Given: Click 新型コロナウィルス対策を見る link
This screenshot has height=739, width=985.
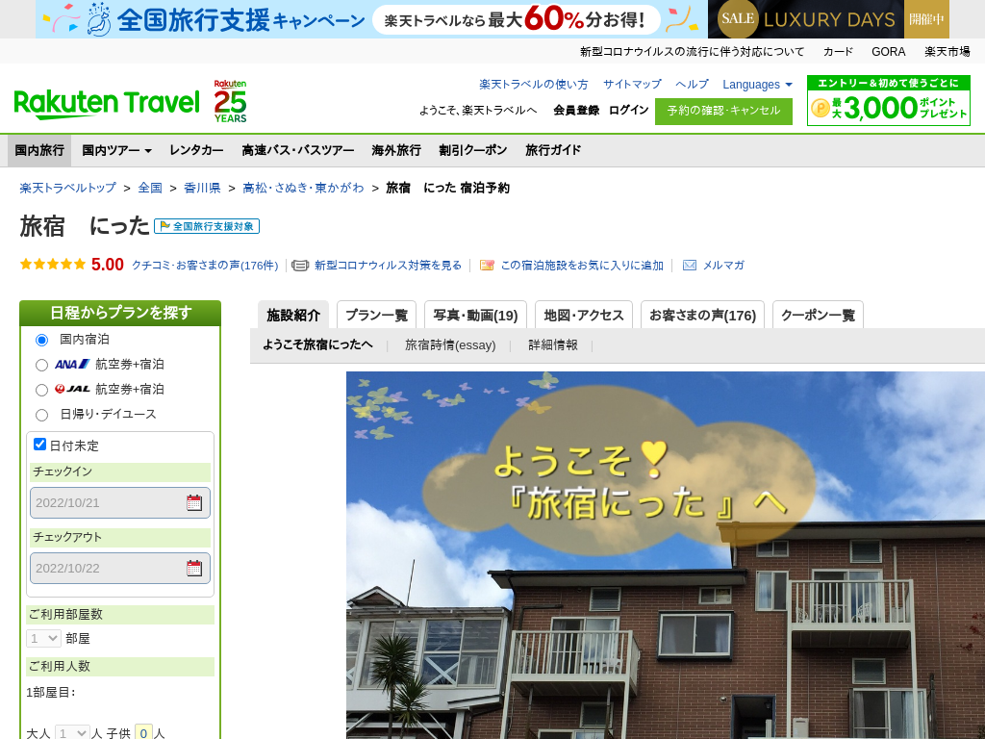Looking at the screenshot, I should click(389, 266).
